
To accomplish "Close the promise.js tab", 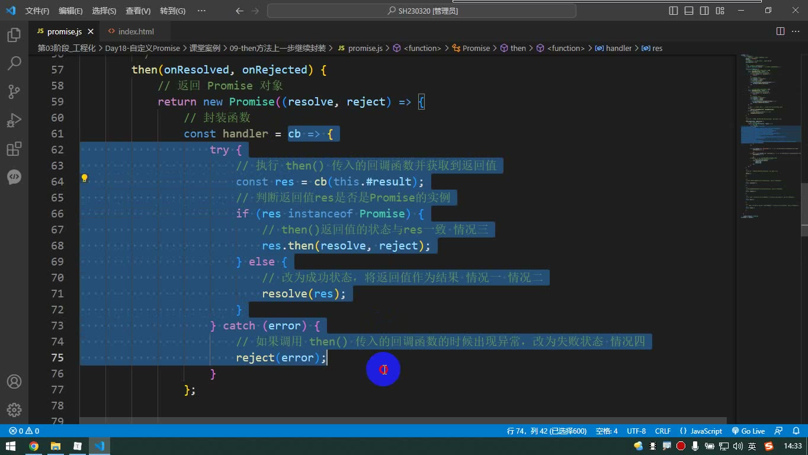I will 91,31.
